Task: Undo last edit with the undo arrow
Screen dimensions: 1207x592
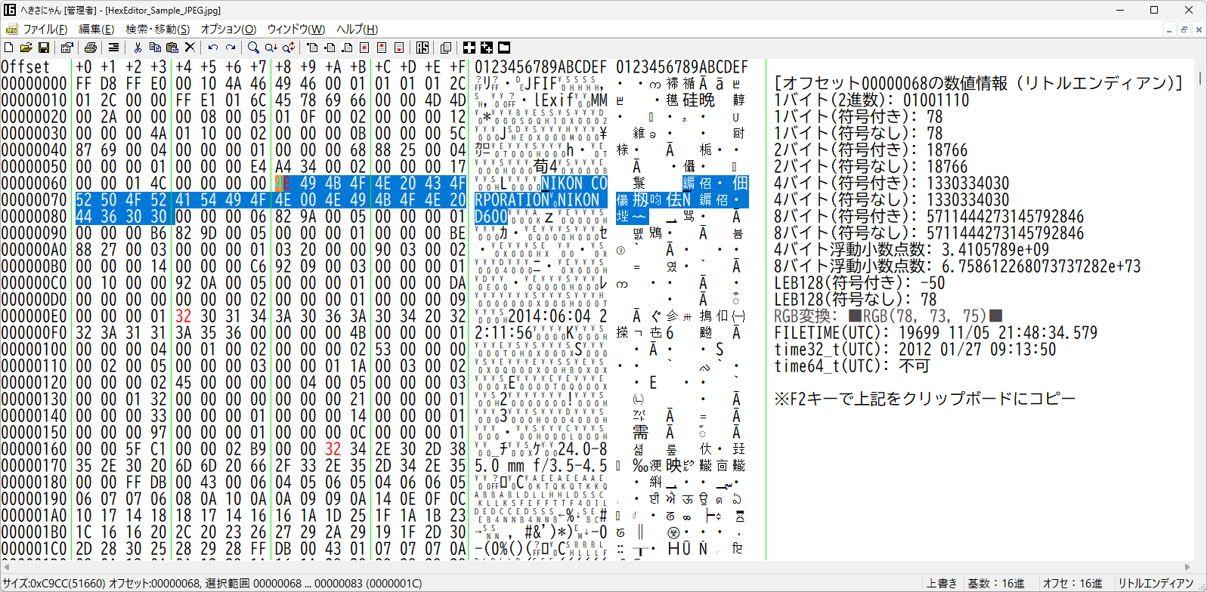Action: 213,48
